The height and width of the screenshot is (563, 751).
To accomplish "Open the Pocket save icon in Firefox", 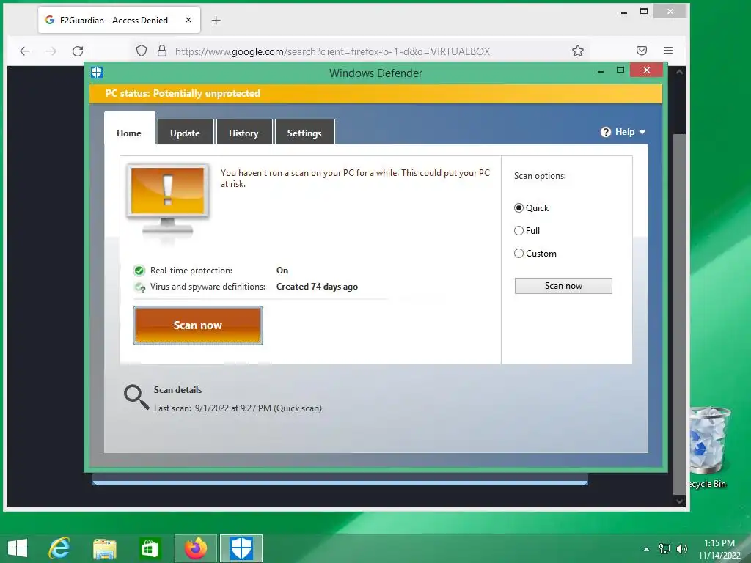I will point(642,51).
